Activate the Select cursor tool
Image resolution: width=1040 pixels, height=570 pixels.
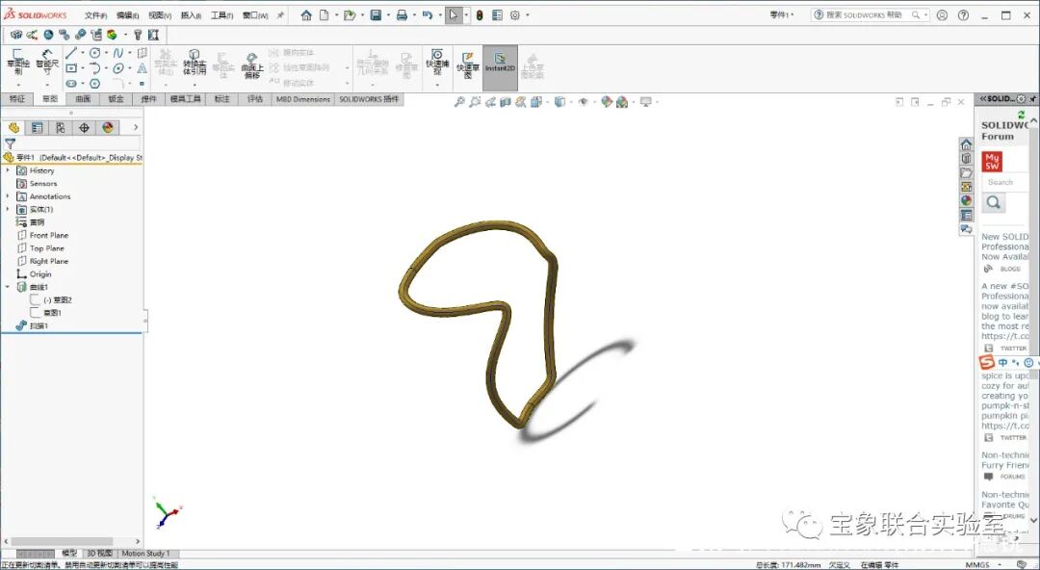pyautogui.click(x=453, y=15)
